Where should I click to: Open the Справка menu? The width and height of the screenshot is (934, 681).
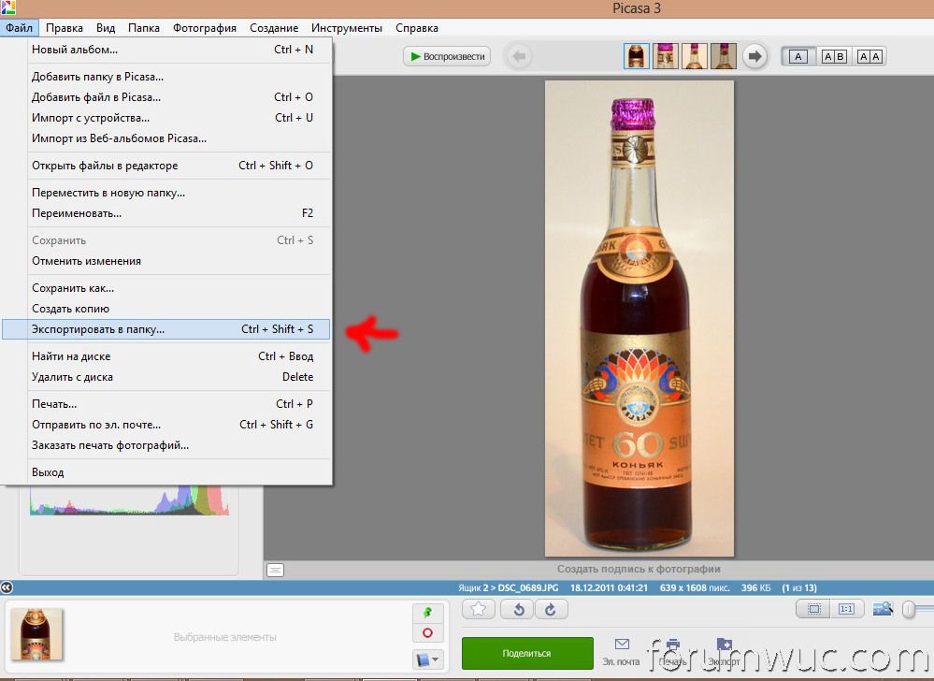click(416, 28)
